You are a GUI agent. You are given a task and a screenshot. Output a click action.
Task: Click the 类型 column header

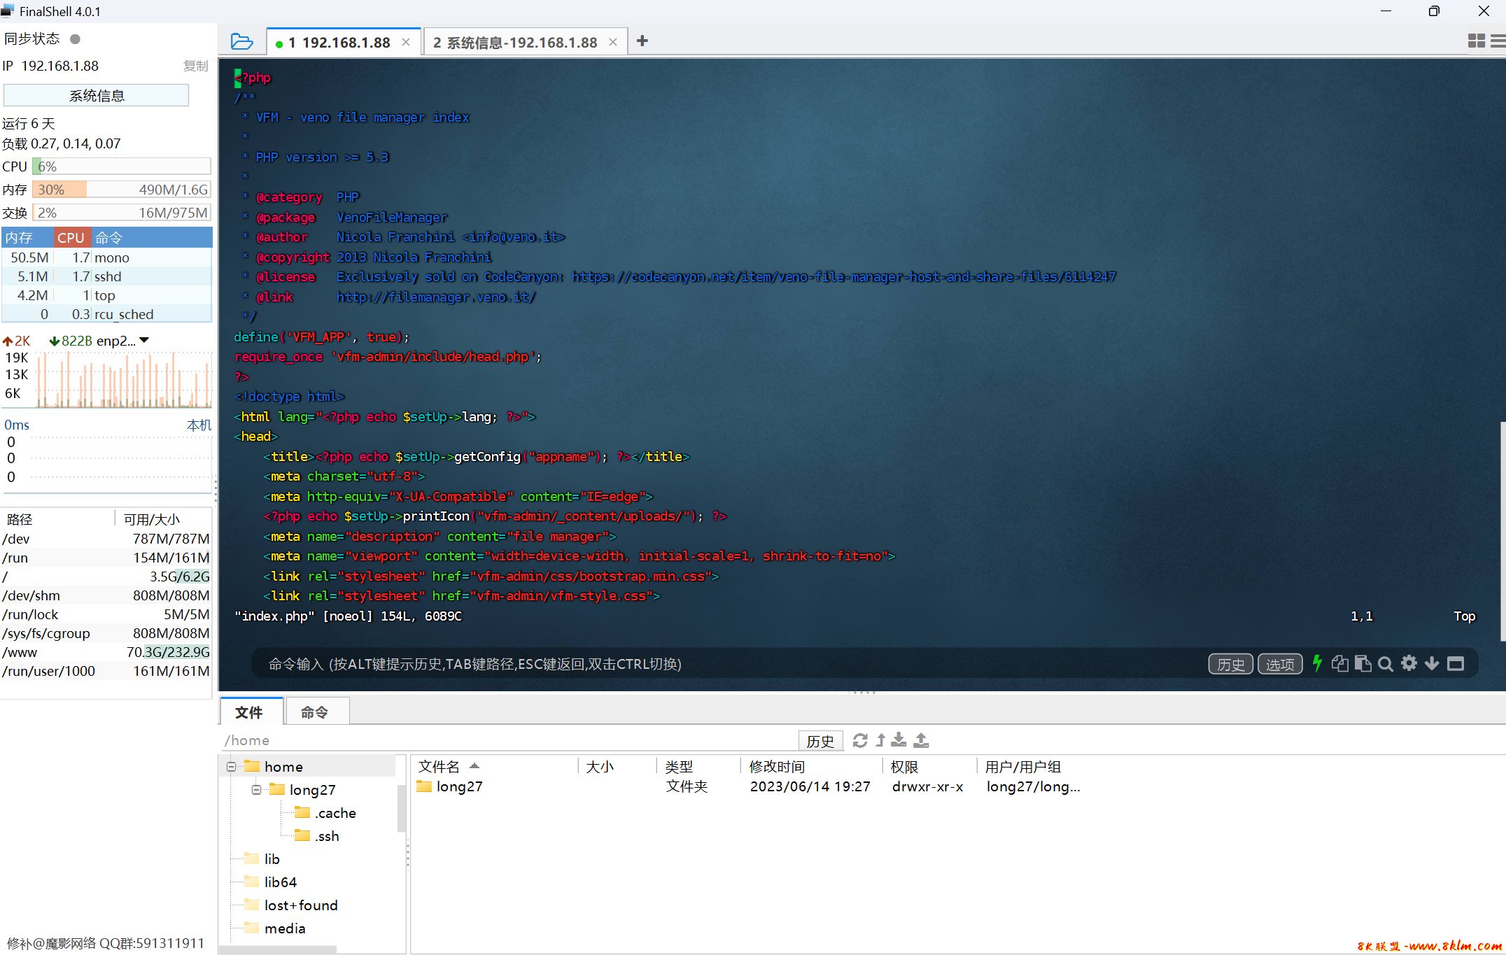point(679,767)
